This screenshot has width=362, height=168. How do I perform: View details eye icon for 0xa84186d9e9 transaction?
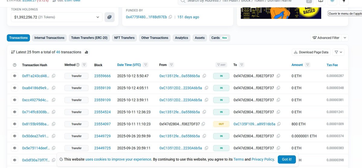(14, 88)
